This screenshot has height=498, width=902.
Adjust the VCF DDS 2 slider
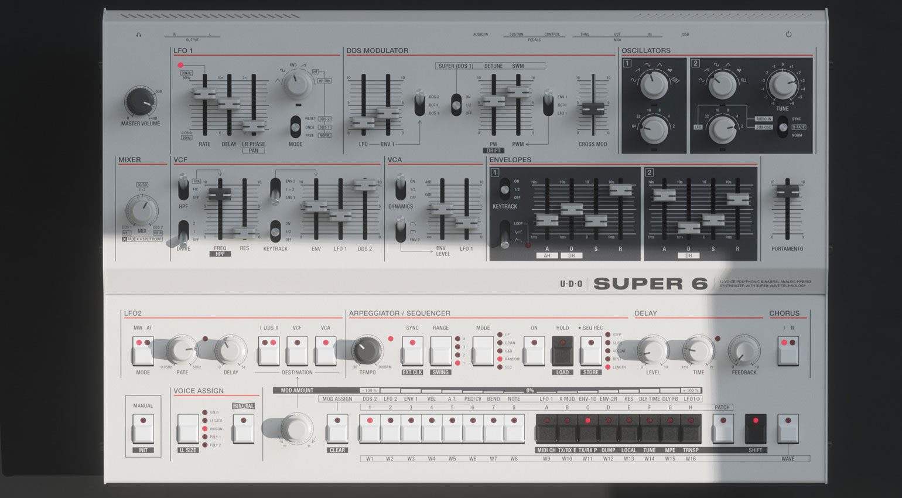click(364, 185)
